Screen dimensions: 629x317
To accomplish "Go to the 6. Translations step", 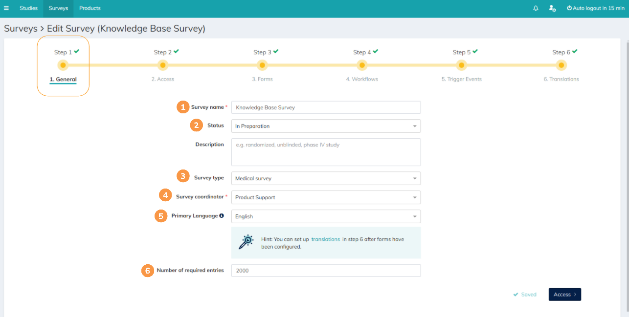I will 561,79.
